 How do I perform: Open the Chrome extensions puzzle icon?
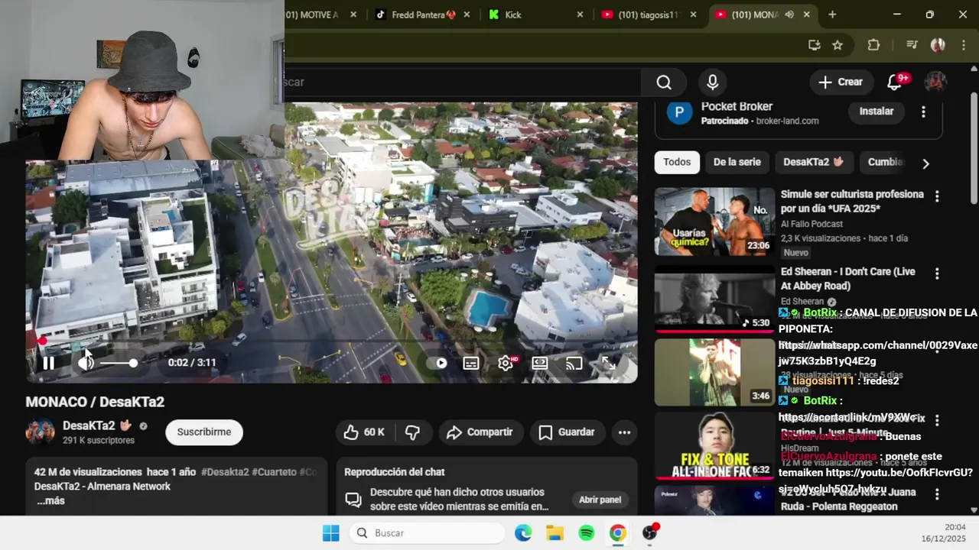873,45
